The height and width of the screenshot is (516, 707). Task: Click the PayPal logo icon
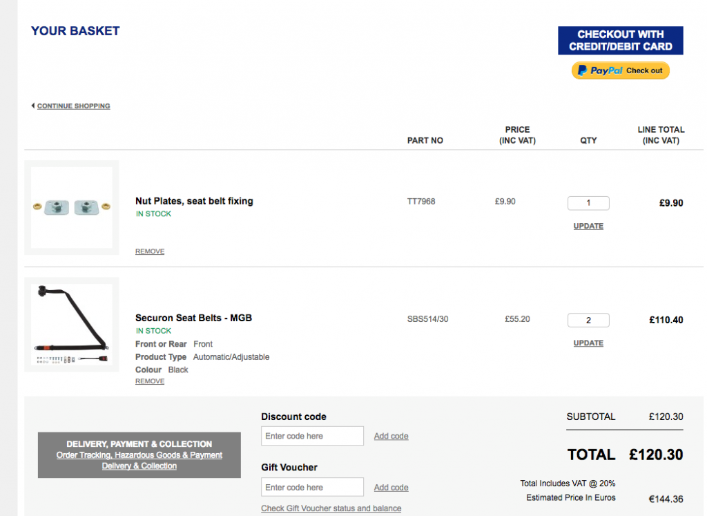click(583, 70)
